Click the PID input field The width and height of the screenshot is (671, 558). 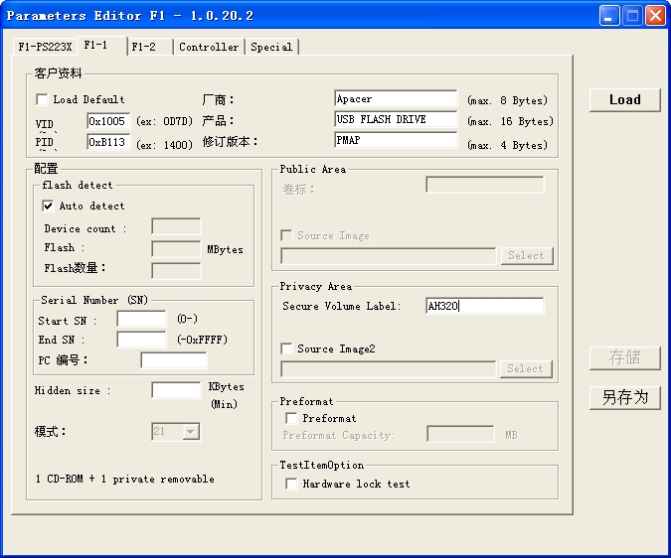[108, 142]
